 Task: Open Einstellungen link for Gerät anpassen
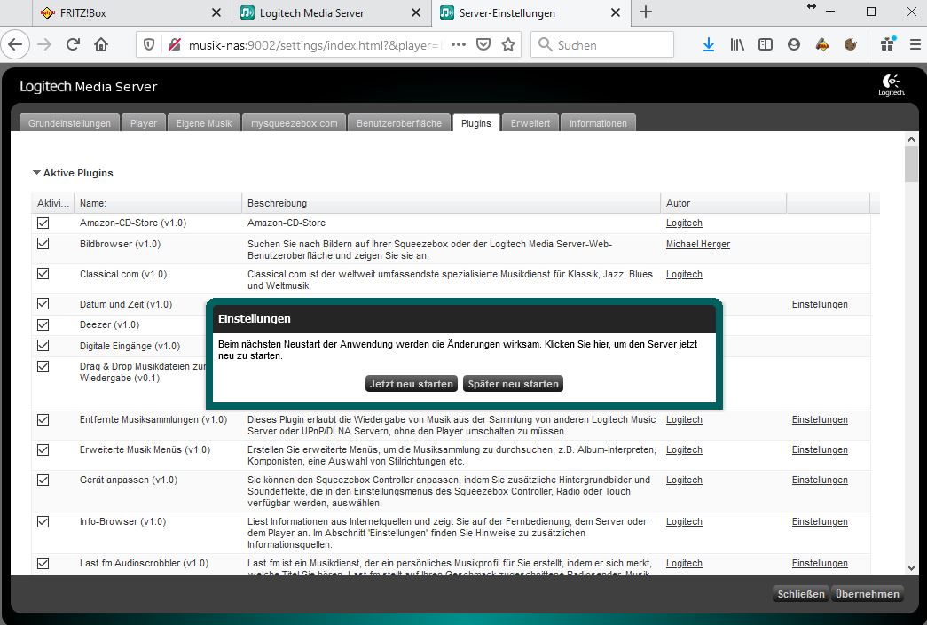(x=820, y=480)
